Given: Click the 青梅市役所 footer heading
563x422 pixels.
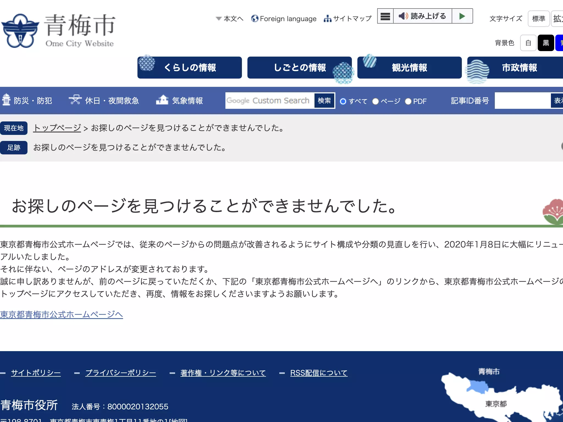Looking at the screenshot, I should point(29,405).
